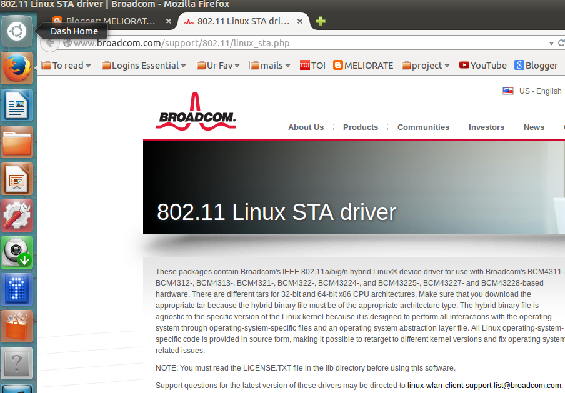Viewport: 565px width, 393px height.
Task: Open the Investors menu
Action: [x=486, y=127]
